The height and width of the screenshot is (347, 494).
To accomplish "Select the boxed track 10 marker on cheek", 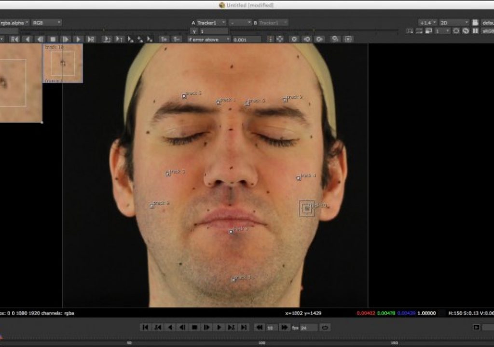I will 306,208.
